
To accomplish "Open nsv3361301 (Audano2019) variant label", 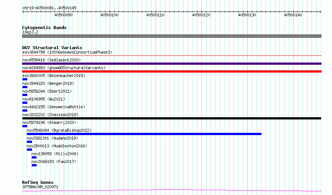I will [52, 138].
